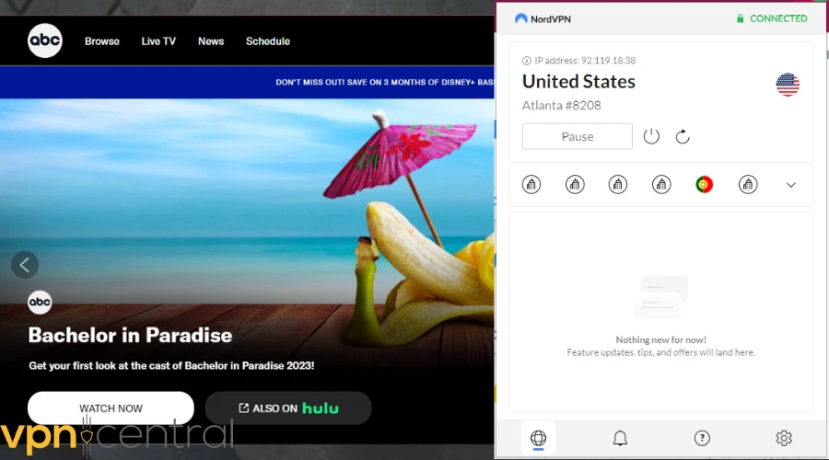Click the NordVPN logo icon
The image size is (829, 460).
point(520,18)
